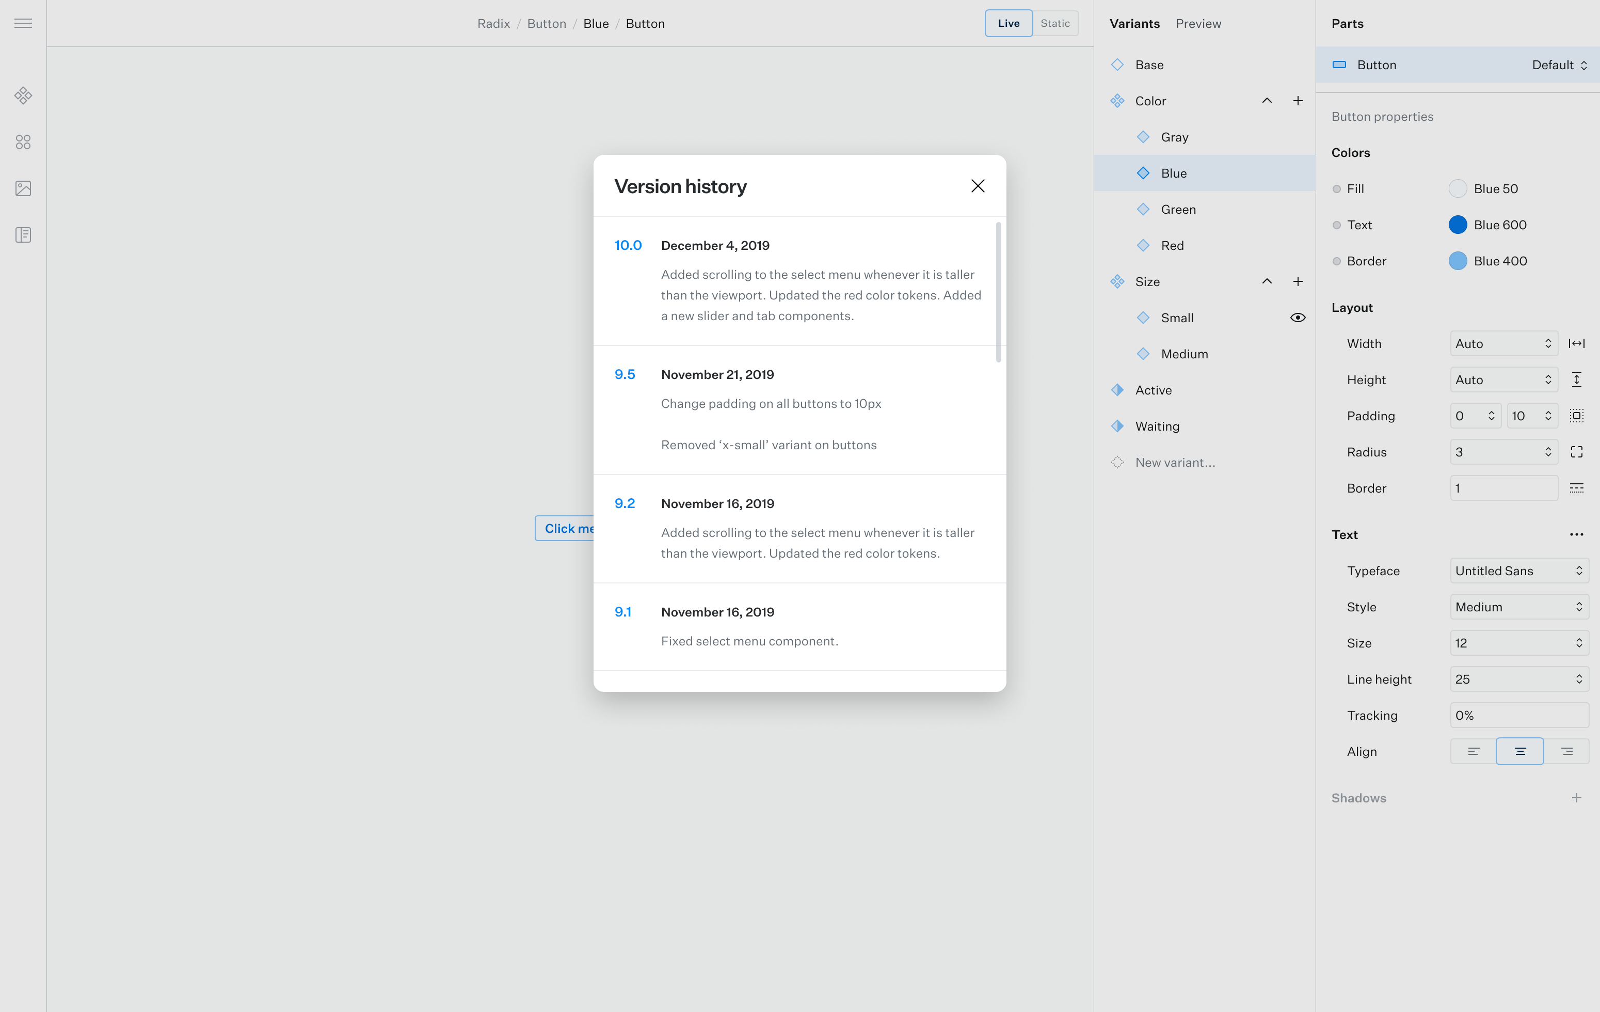Open the Default state dropdown for Button part
Screen dimensions: 1600x1012
click(1559, 65)
